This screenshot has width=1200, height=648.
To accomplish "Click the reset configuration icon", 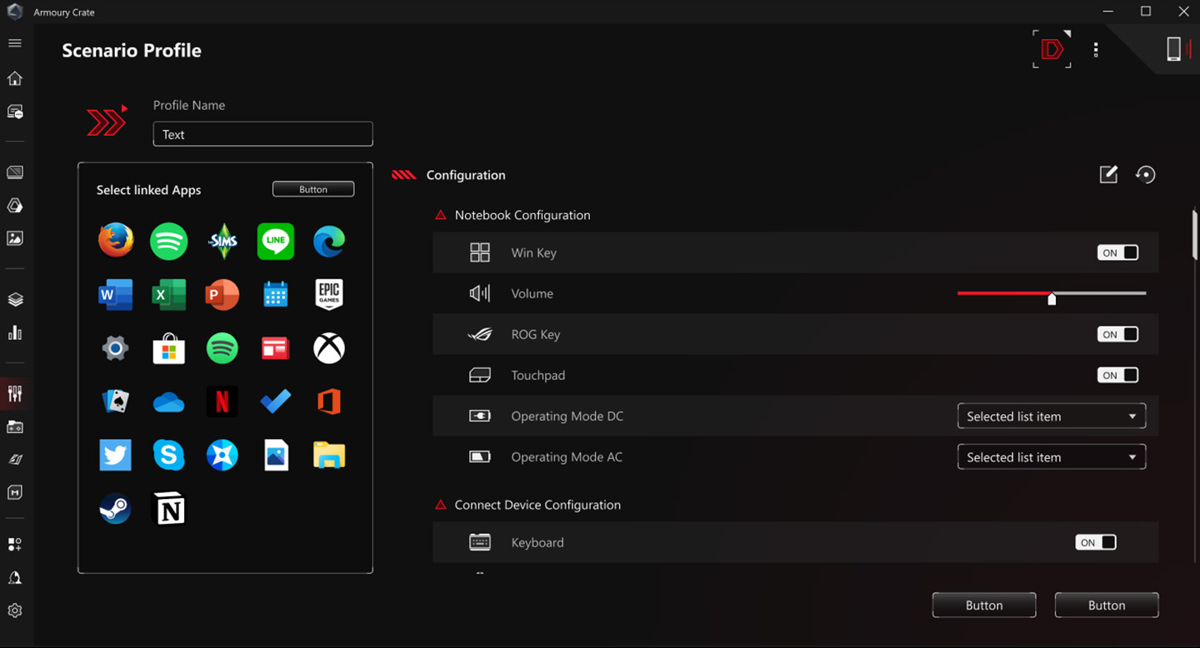I will (x=1146, y=174).
